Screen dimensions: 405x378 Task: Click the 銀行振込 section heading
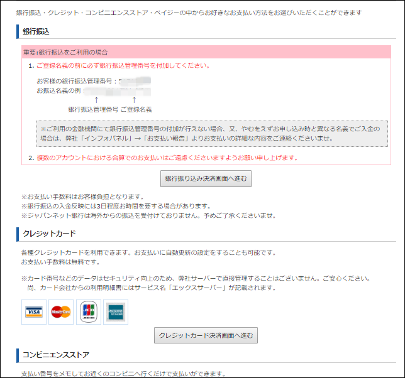[36, 31]
